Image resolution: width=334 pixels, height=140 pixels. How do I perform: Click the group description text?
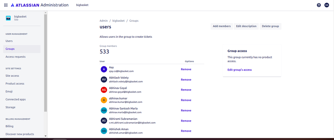pyautogui.click(x=126, y=37)
